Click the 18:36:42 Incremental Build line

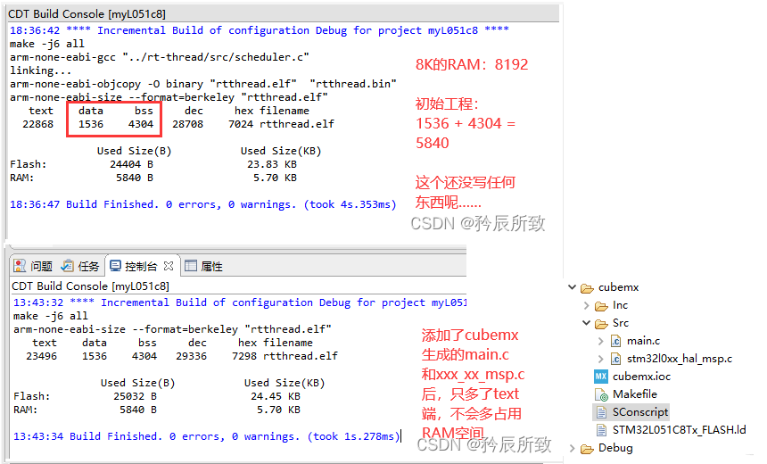click(260, 30)
